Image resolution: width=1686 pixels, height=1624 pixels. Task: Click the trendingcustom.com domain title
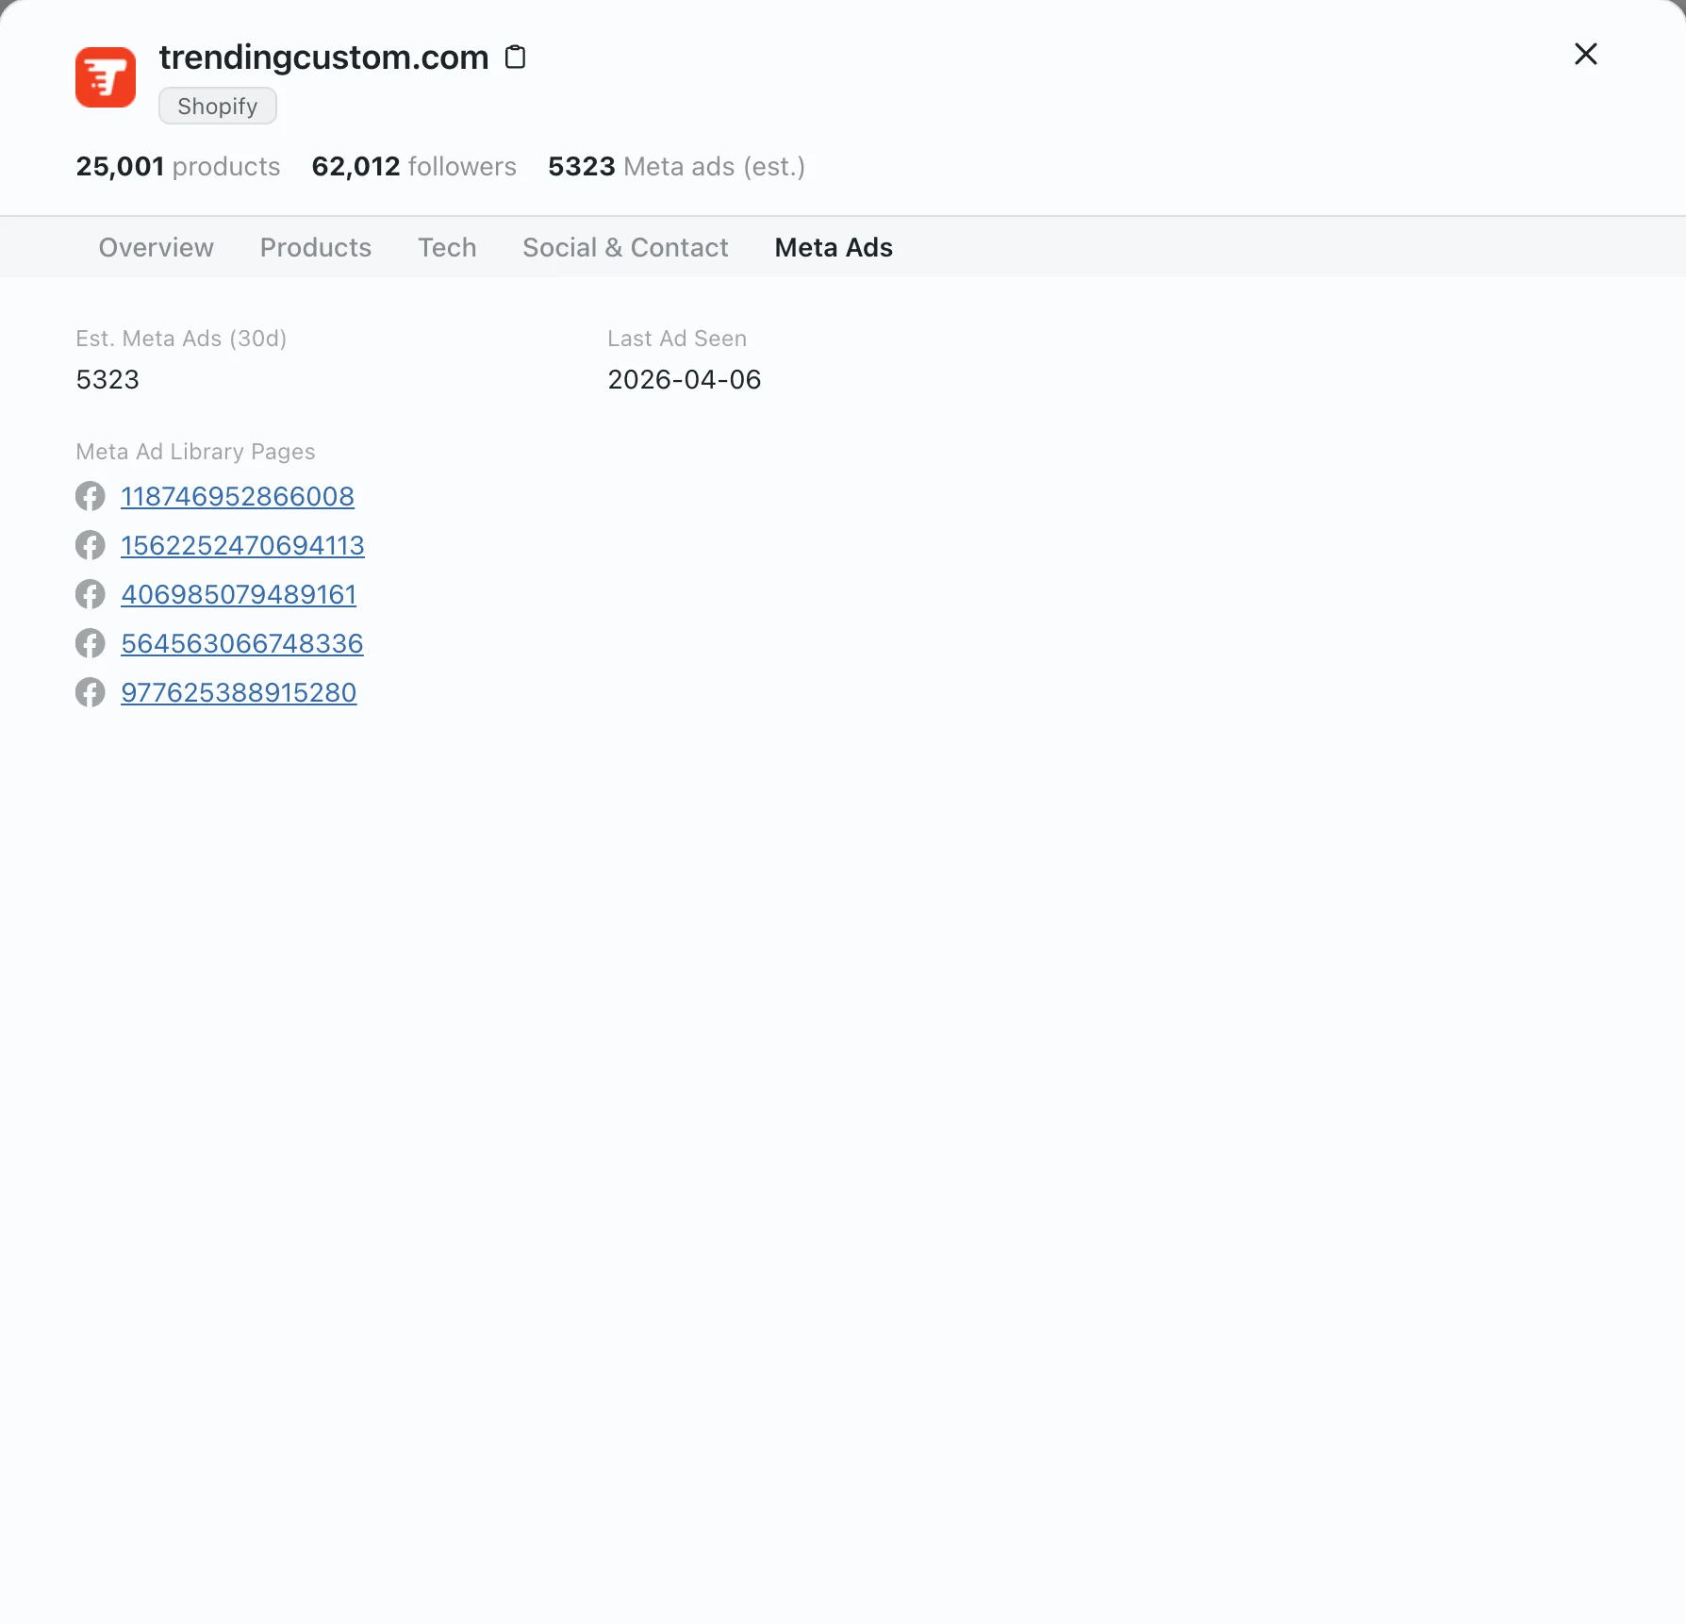(x=323, y=58)
